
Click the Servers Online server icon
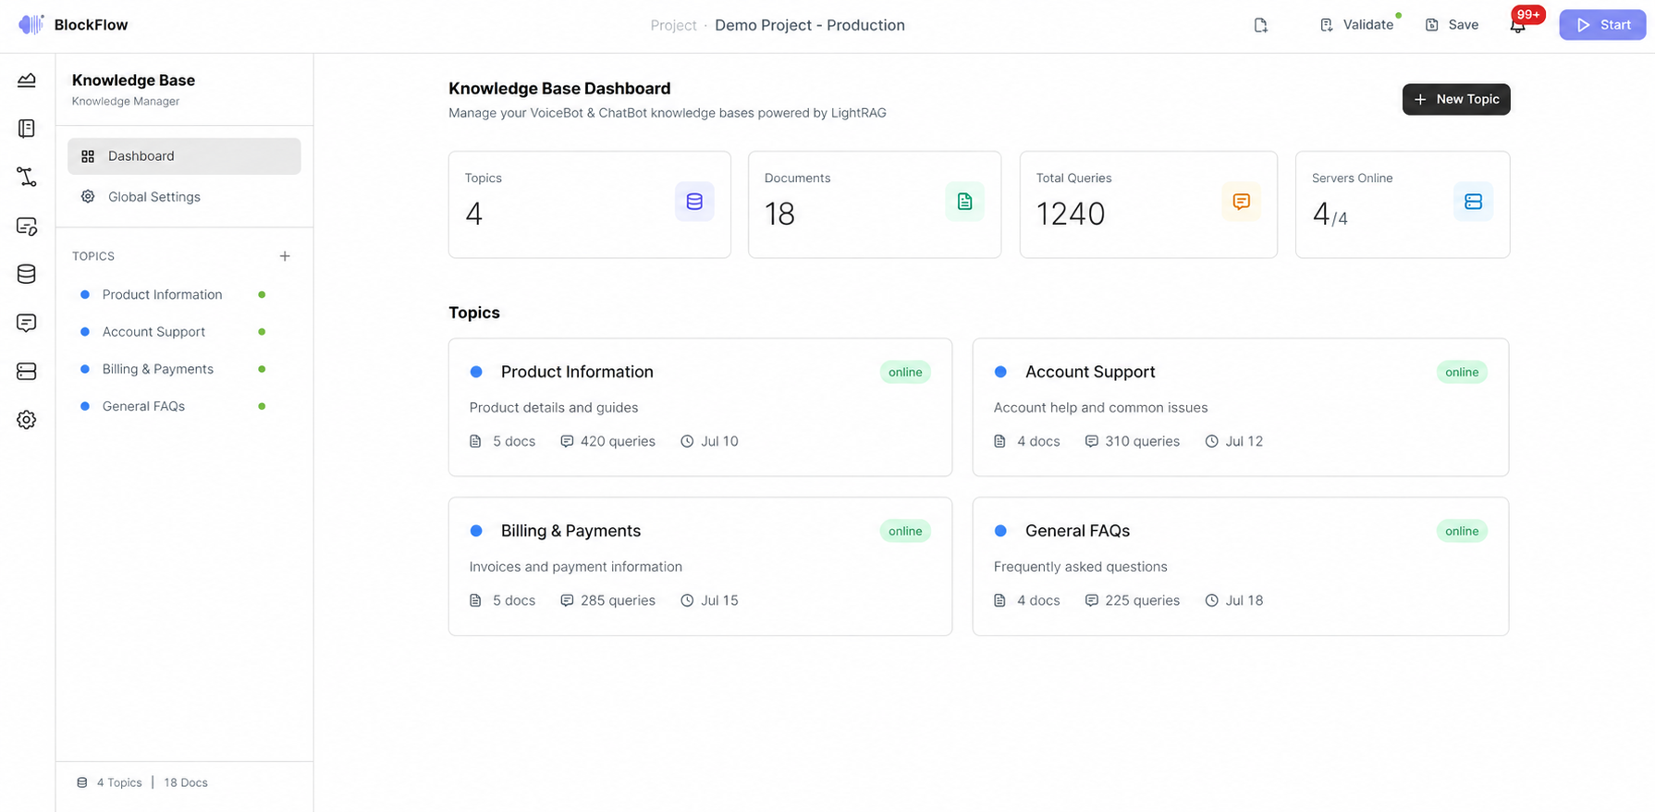[1473, 202]
